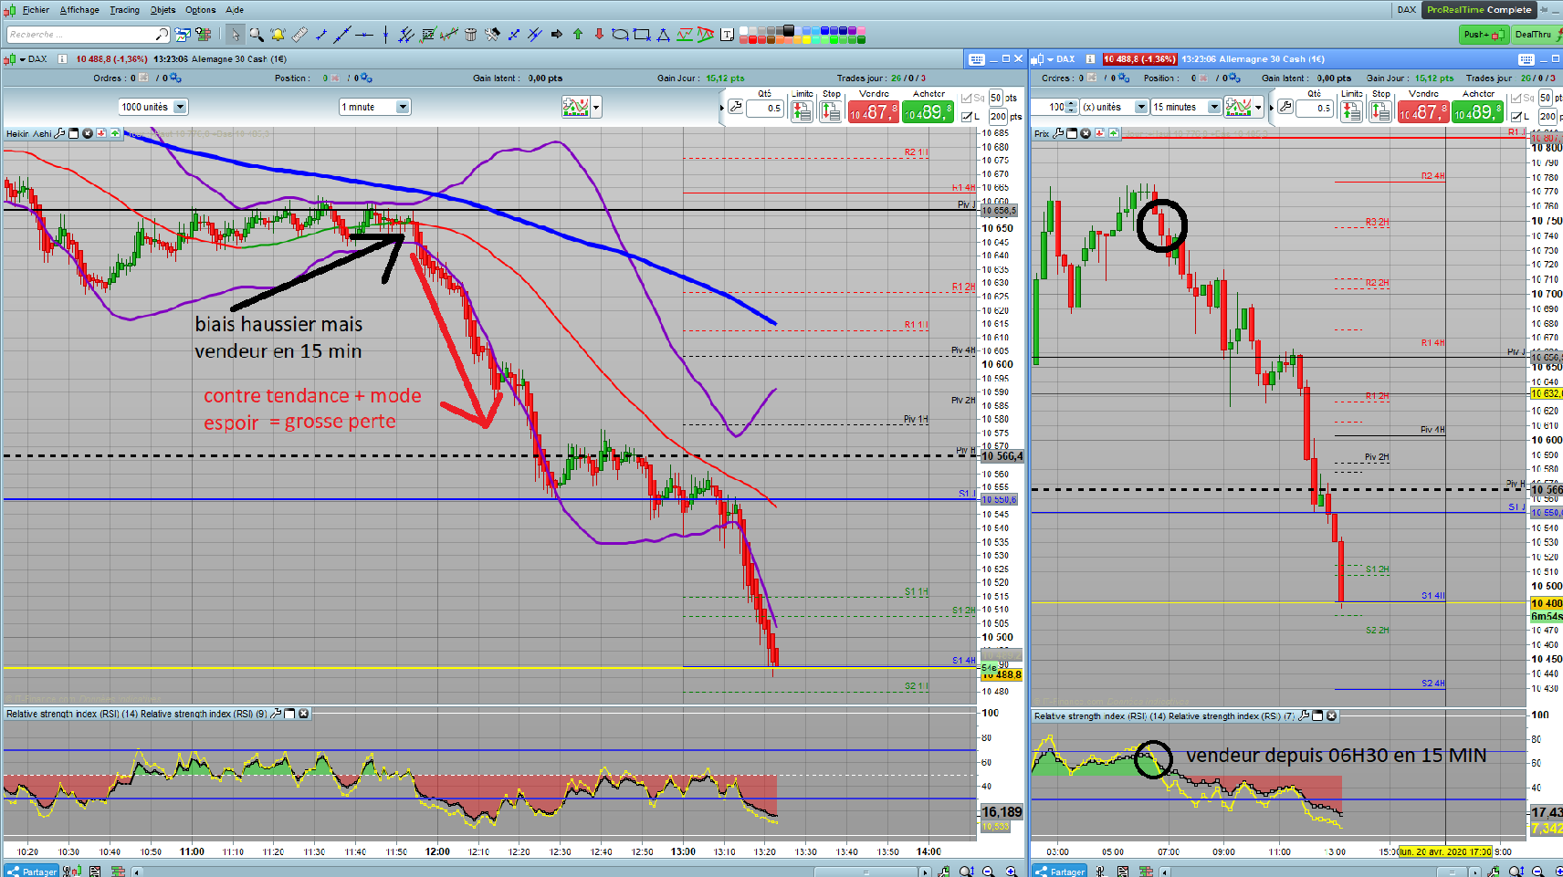The width and height of the screenshot is (1563, 877).
Task: Open the Aide menu
Action: click(x=235, y=10)
